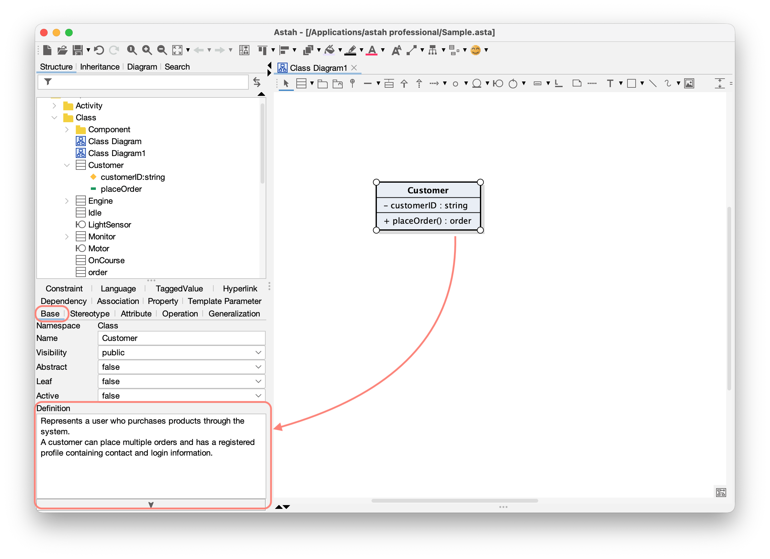Switch to the Inheritance tab
Image resolution: width=770 pixels, height=559 pixels.
pyautogui.click(x=100, y=67)
